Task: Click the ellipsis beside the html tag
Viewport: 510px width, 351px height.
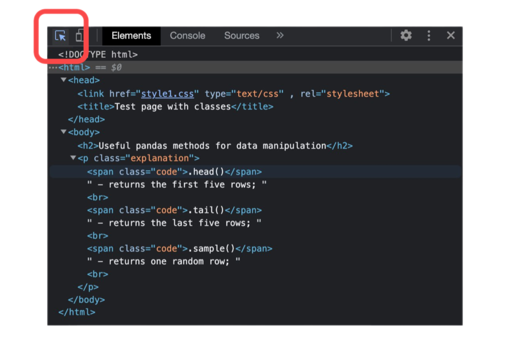Action: coord(53,67)
